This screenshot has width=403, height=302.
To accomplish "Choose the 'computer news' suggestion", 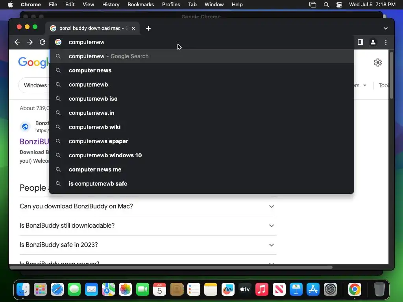I will pyautogui.click(x=201, y=70).
